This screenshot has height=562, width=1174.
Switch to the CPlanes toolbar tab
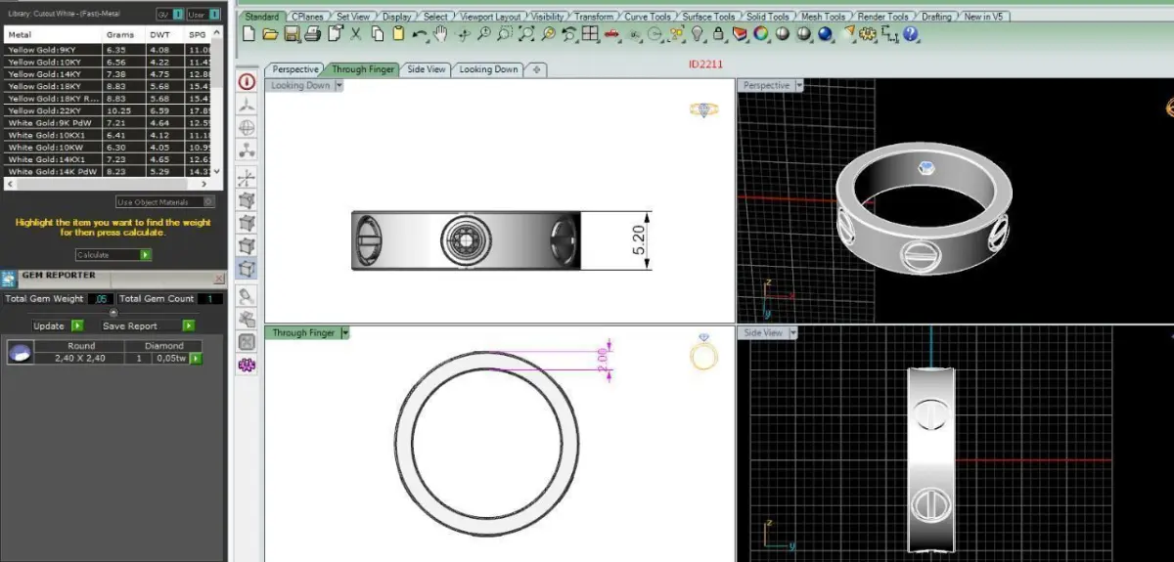(x=307, y=17)
